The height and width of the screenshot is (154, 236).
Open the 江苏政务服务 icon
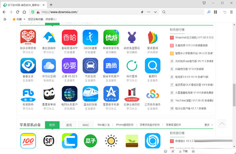(153, 94)
